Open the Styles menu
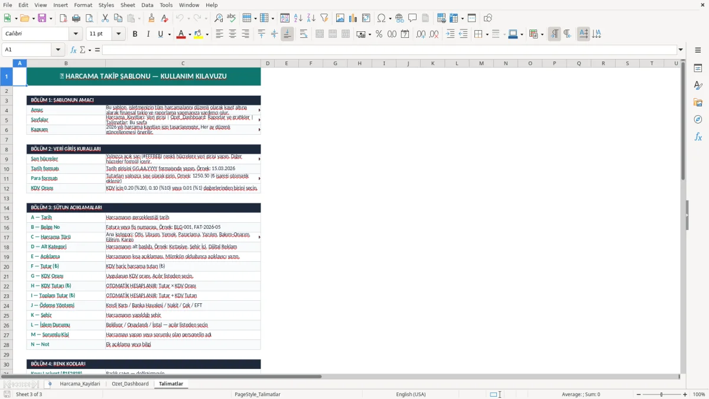The width and height of the screenshot is (709, 399). (106, 5)
